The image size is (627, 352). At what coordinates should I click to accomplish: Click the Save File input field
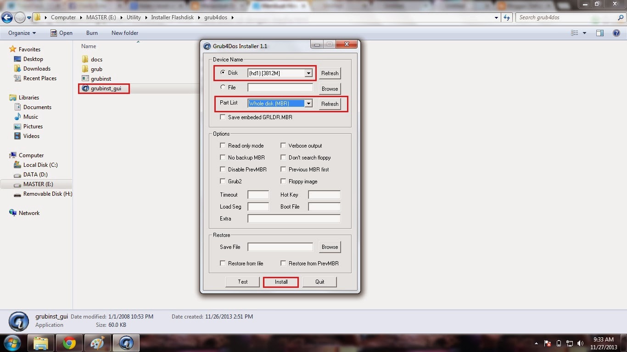[x=280, y=247]
